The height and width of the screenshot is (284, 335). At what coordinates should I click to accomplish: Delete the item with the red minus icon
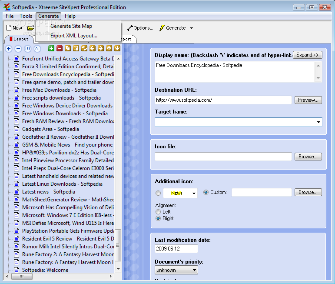point(60,48)
